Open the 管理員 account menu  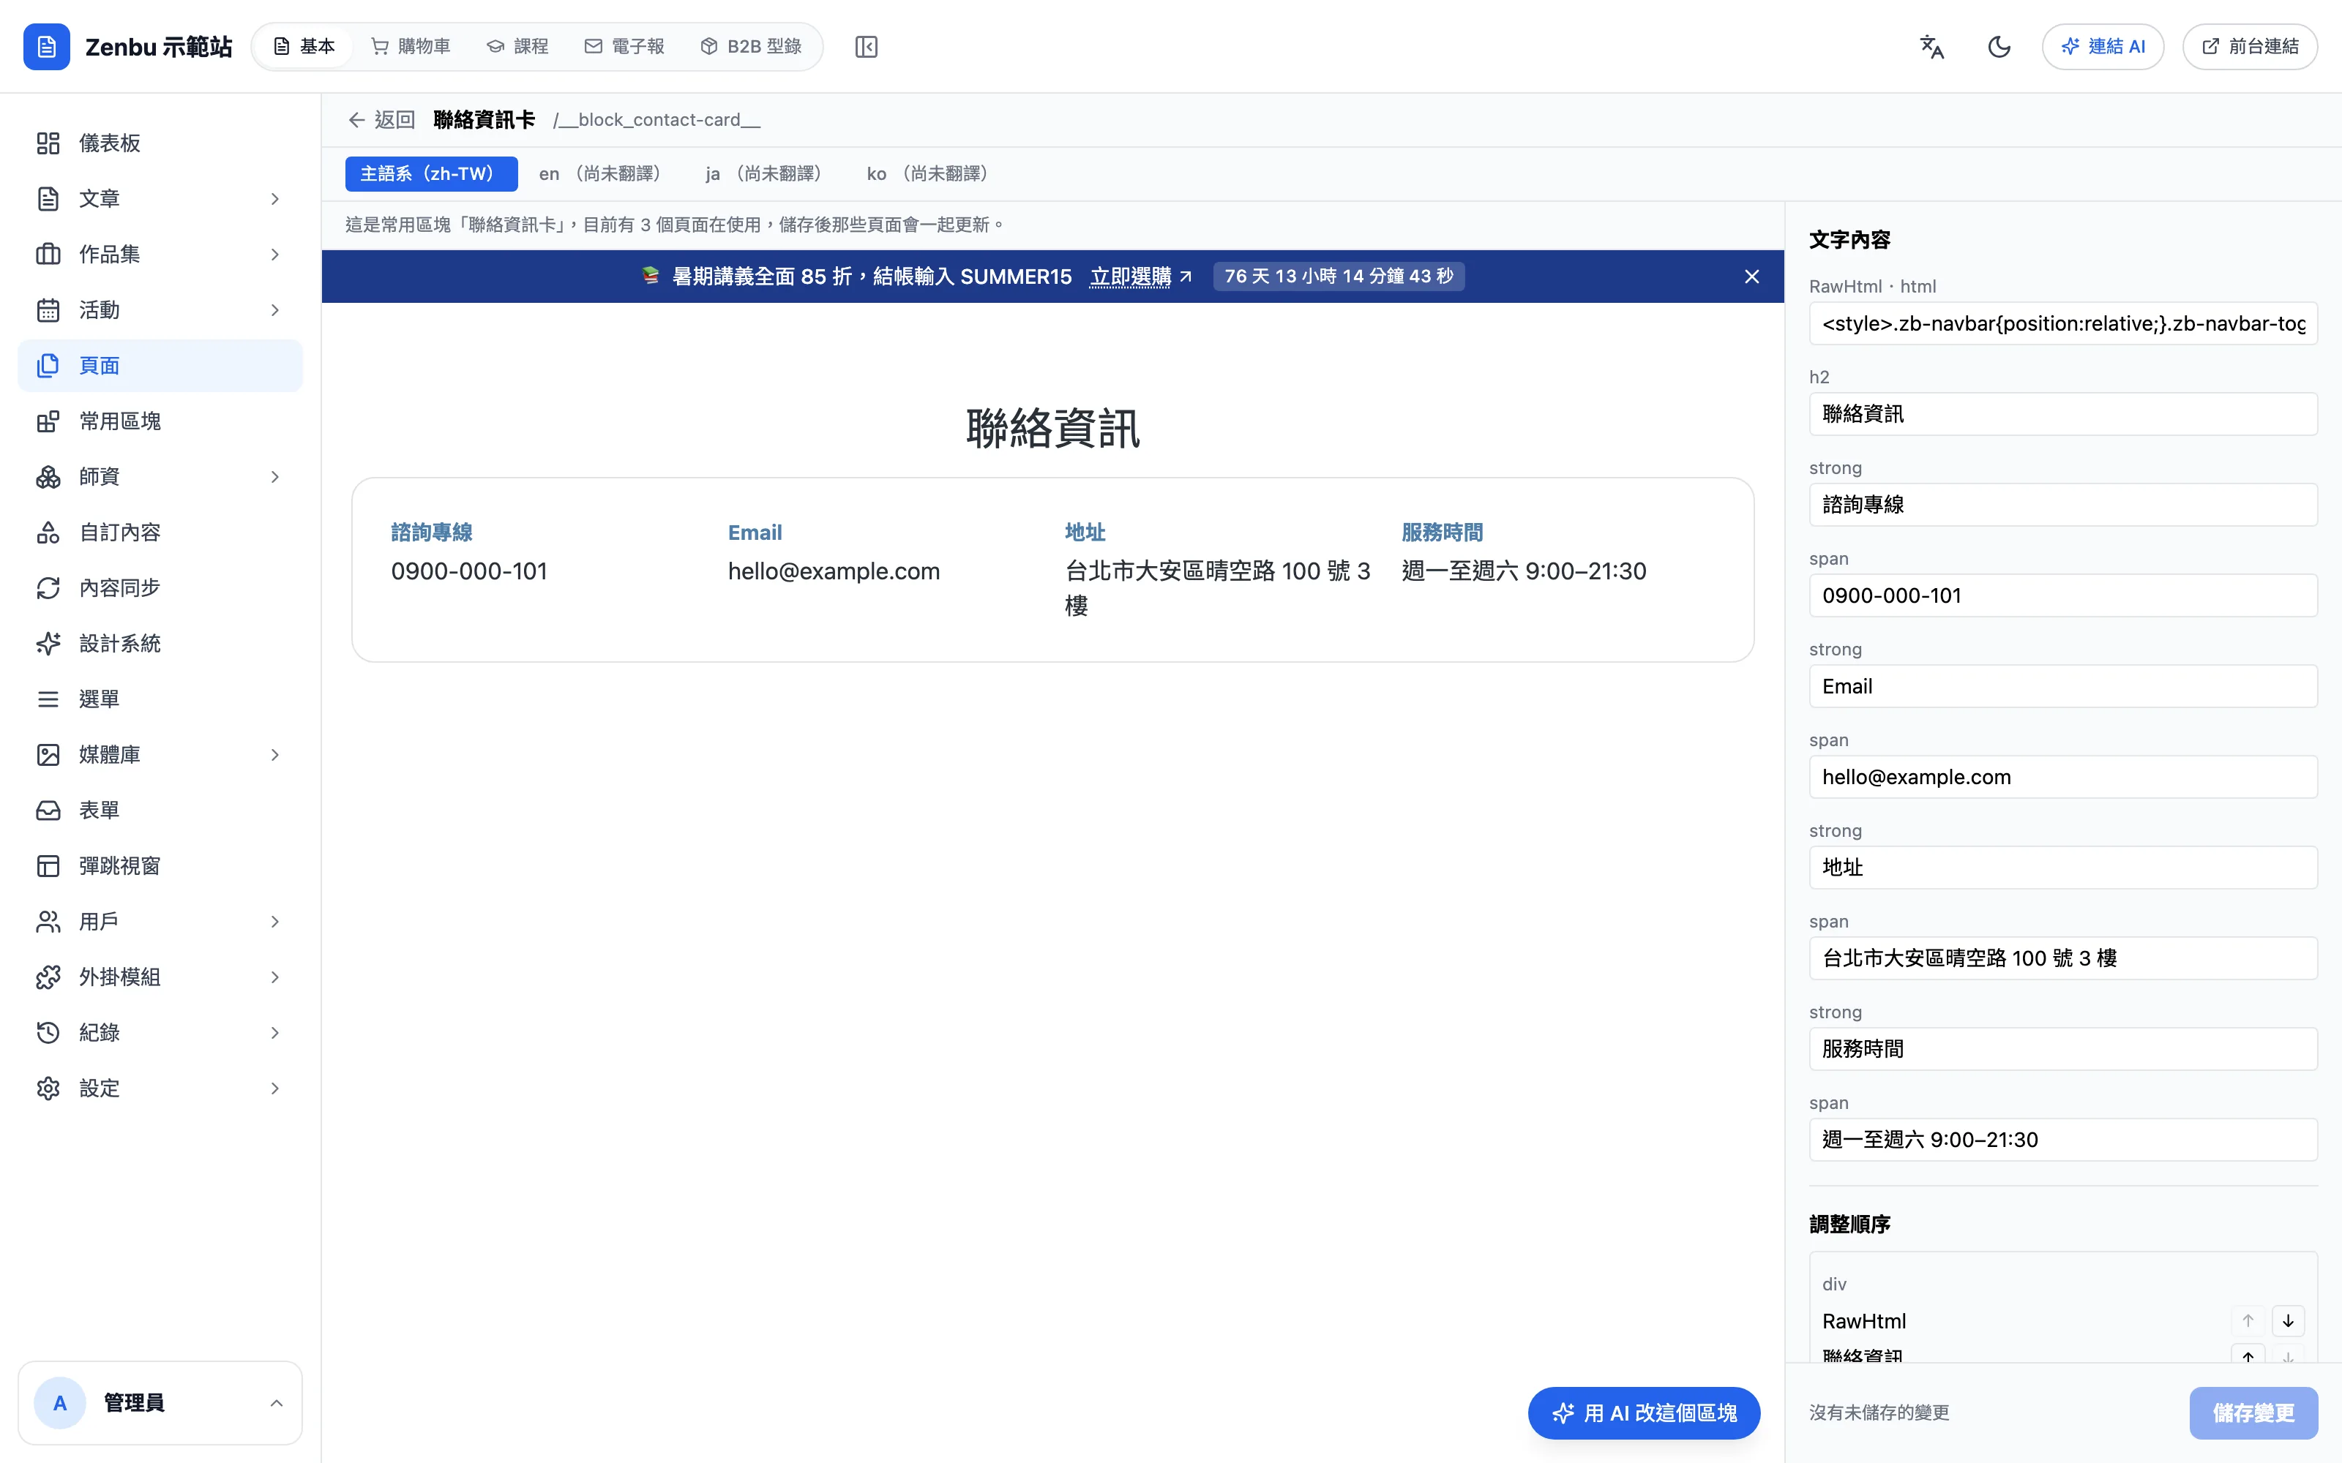point(160,1403)
